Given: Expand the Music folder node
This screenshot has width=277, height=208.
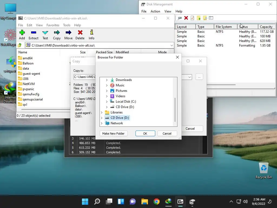Looking at the screenshot, I should (x=107, y=85).
